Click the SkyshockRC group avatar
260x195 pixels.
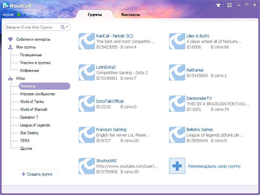pos(86,166)
